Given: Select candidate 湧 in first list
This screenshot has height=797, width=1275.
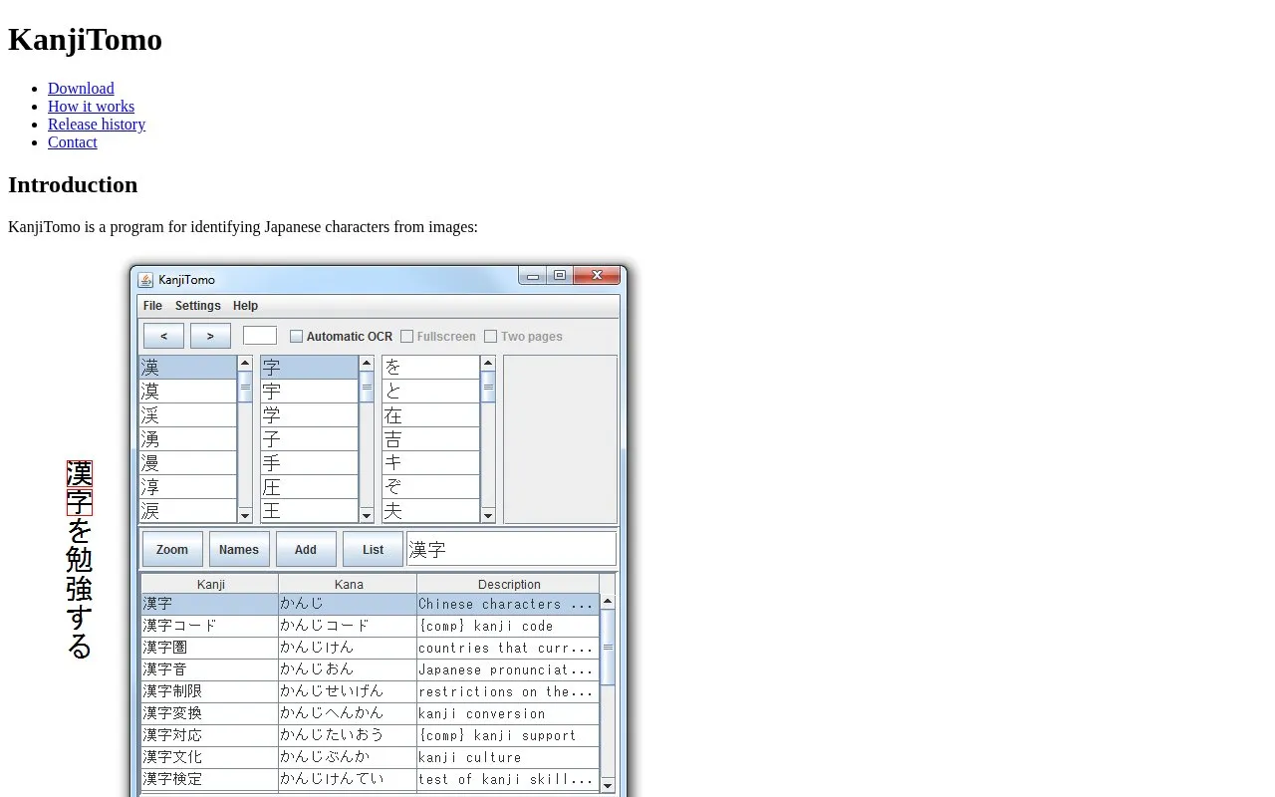Looking at the screenshot, I should tap(187, 439).
